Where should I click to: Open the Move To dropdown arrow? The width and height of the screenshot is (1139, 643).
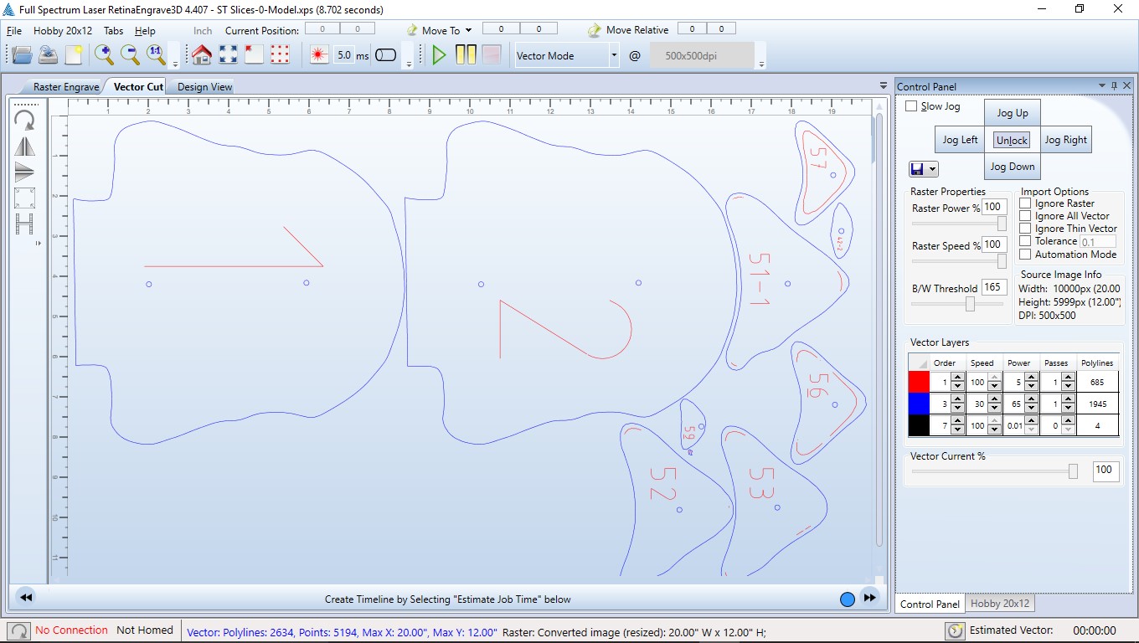pos(468,30)
